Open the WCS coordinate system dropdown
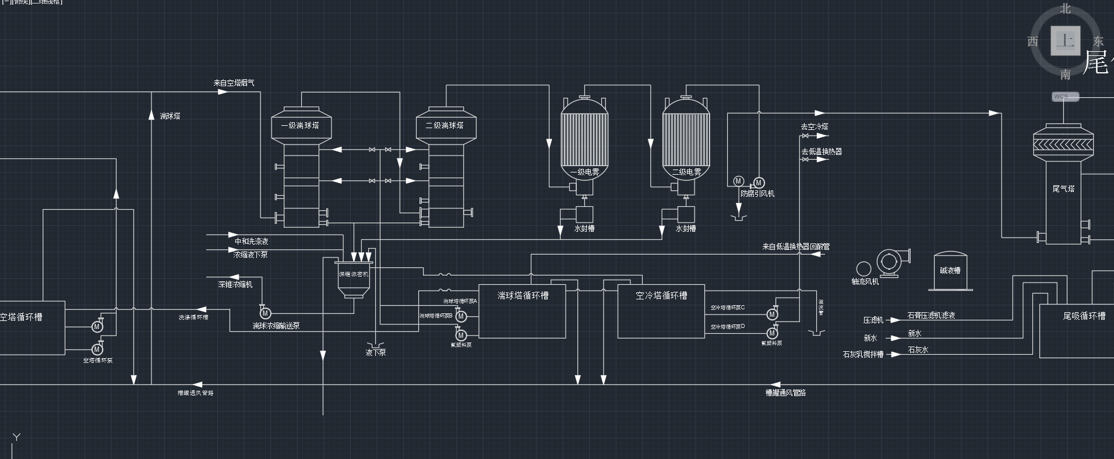This screenshot has width=1114, height=459. click(1066, 97)
